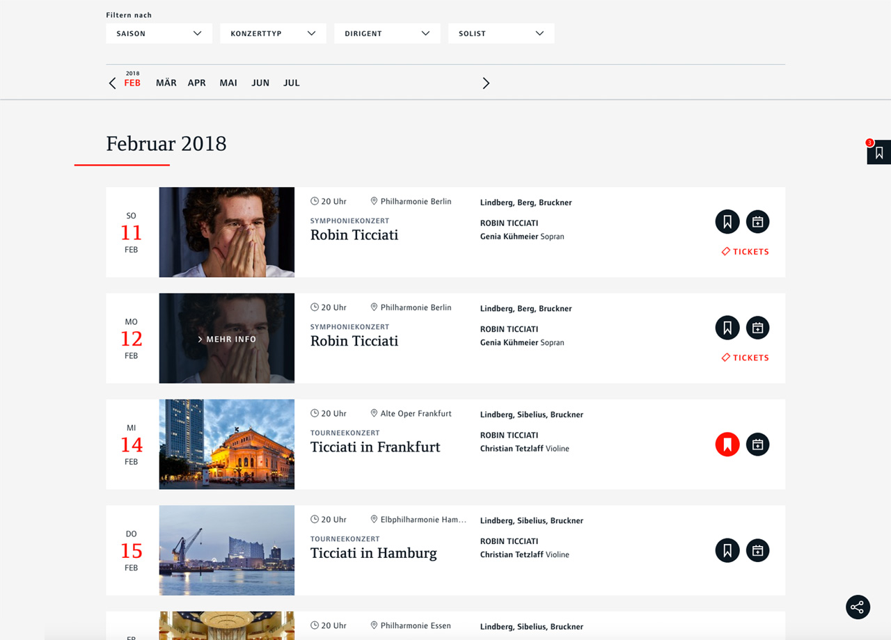Go to next months with right arrow
This screenshot has width=891, height=640.
click(486, 83)
